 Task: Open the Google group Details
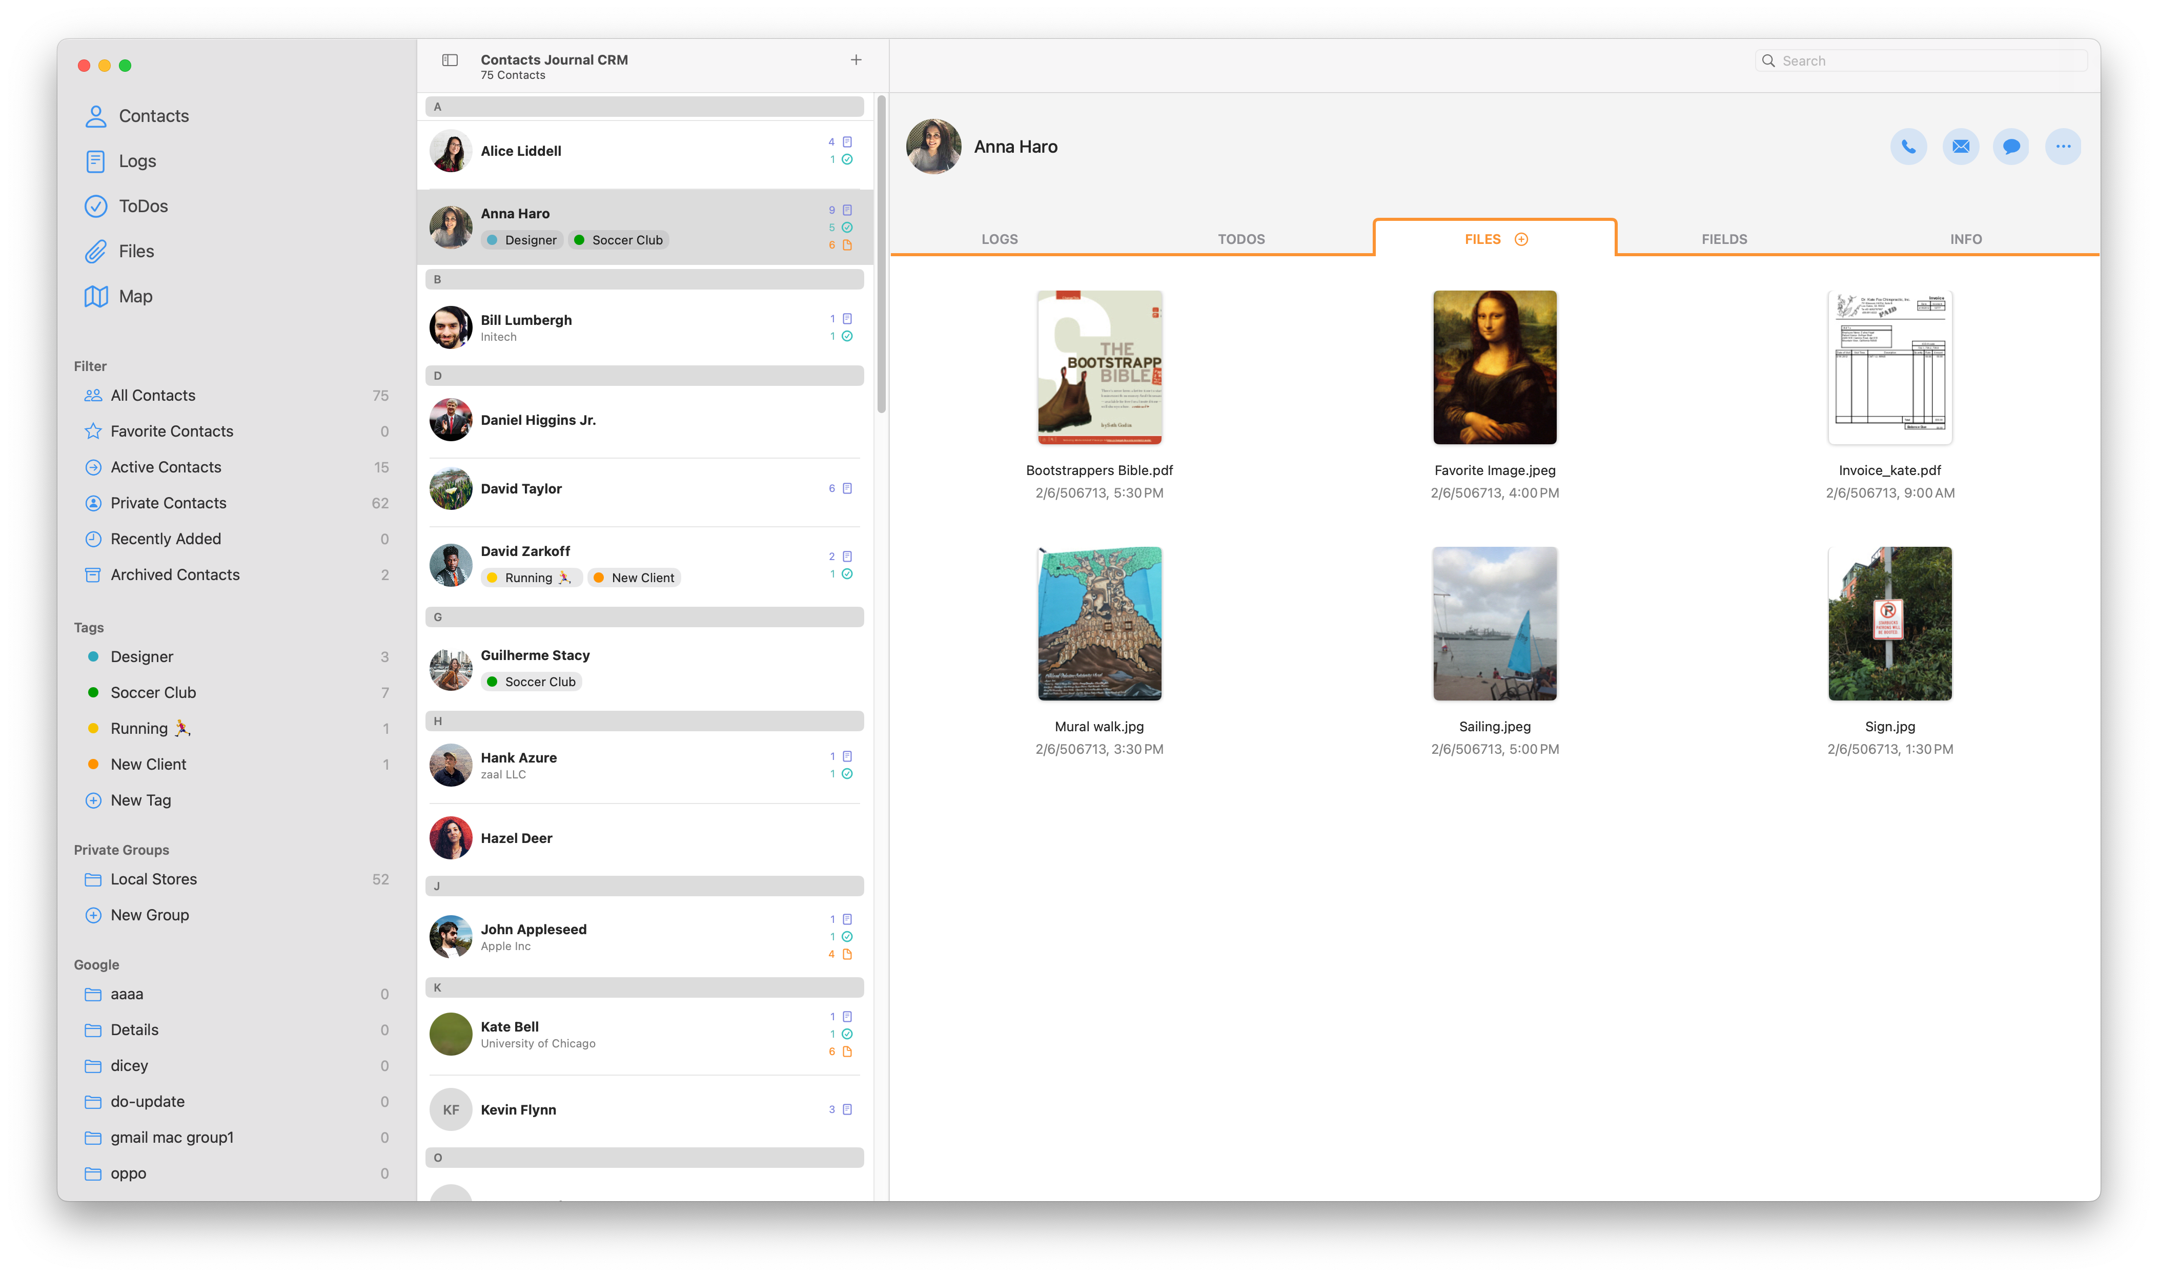236,1030
